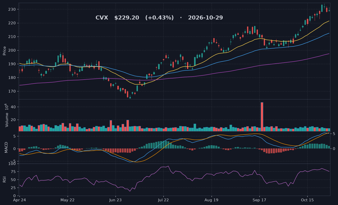Select the 2026-10-29 date in title

tap(205, 18)
